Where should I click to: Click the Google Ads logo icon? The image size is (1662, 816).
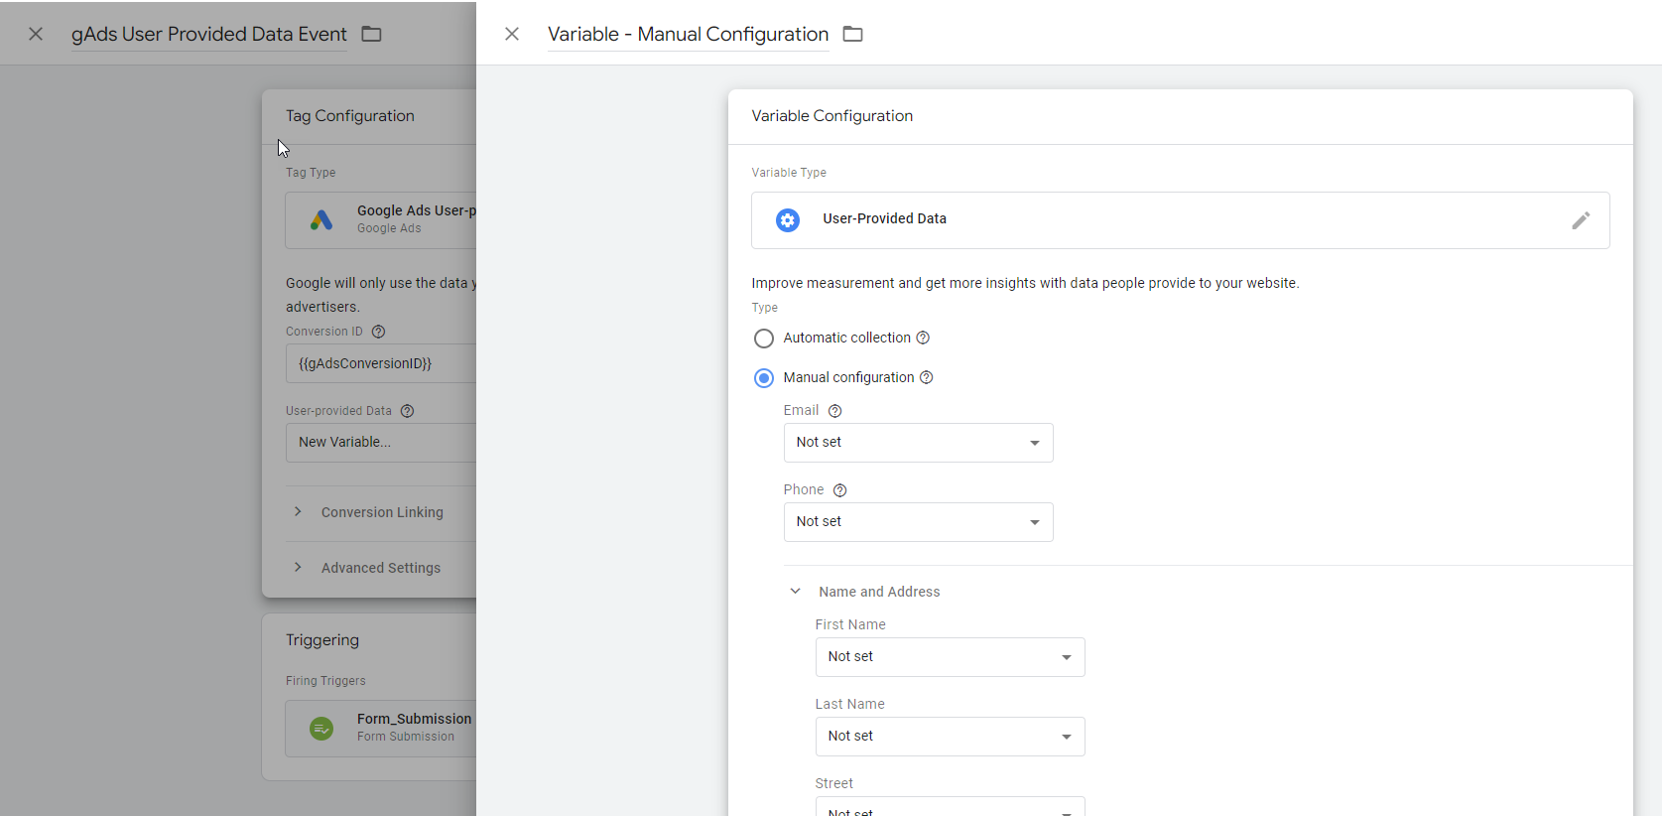pos(320,219)
